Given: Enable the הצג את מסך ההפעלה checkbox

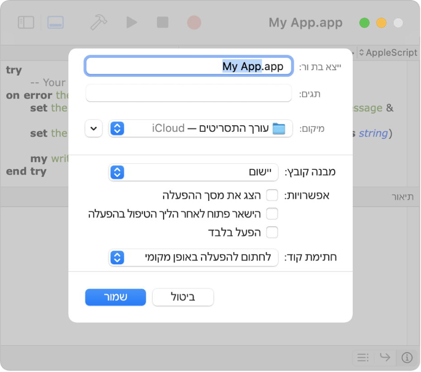Looking at the screenshot, I should (272, 195).
